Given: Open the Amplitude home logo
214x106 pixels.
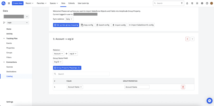Looking at the screenshot, I should tap(3, 3).
